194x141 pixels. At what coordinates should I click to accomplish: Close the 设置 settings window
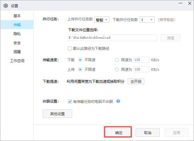[190, 3]
